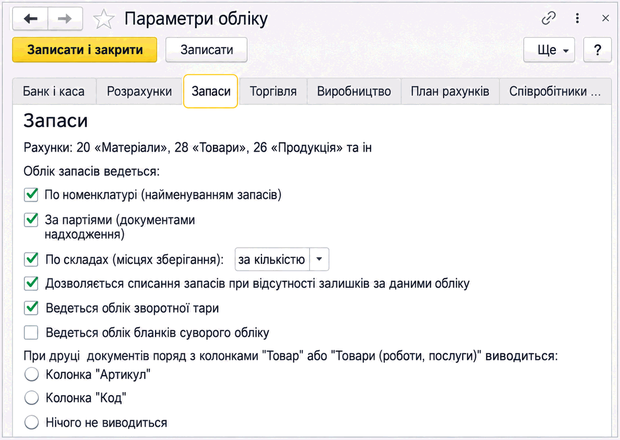Select the Запаси tab
The height and width of the screenshot is (440, 620).
[x=211, y=91]
